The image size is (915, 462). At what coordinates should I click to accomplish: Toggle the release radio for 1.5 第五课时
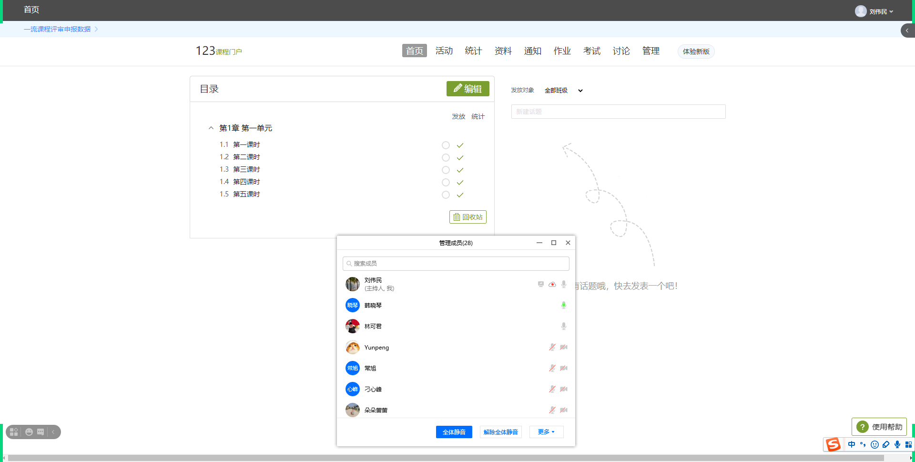pos(446,195)
